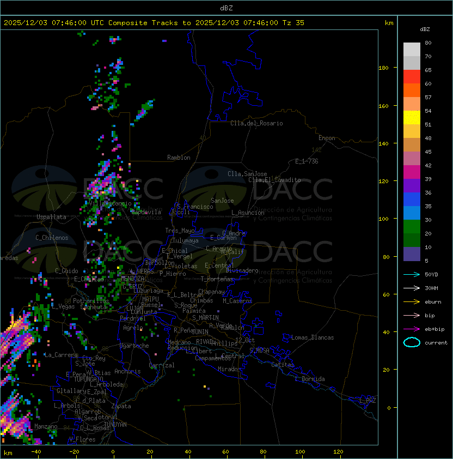Click the elongated blue-purple echo north of Ramblon

point(144,110)
